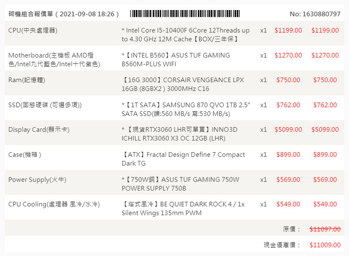
Task: Click the crossed-out original price $11097.00
Action: point(325,229)
